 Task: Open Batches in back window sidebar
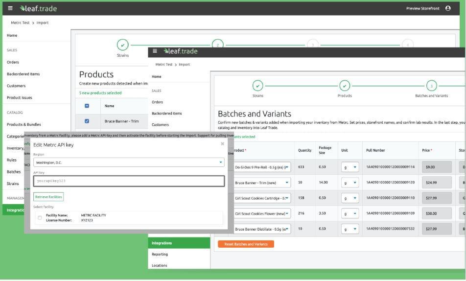pyautogui.click(x=14, y=171)
